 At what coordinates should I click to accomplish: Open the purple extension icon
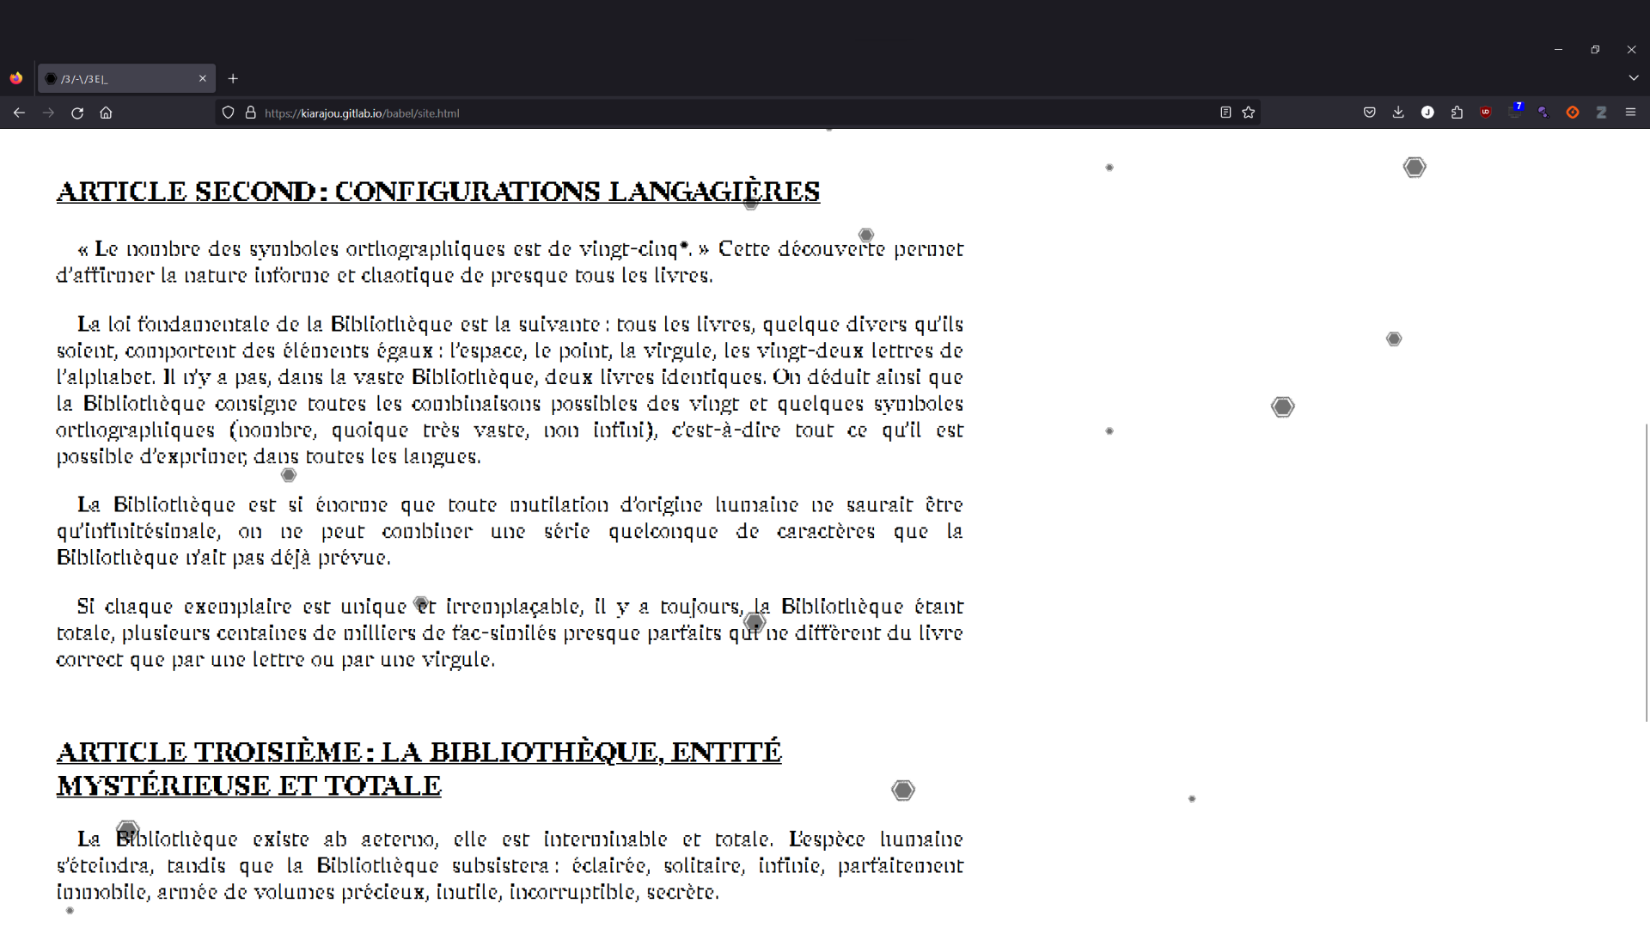(x=1543, y=113)
